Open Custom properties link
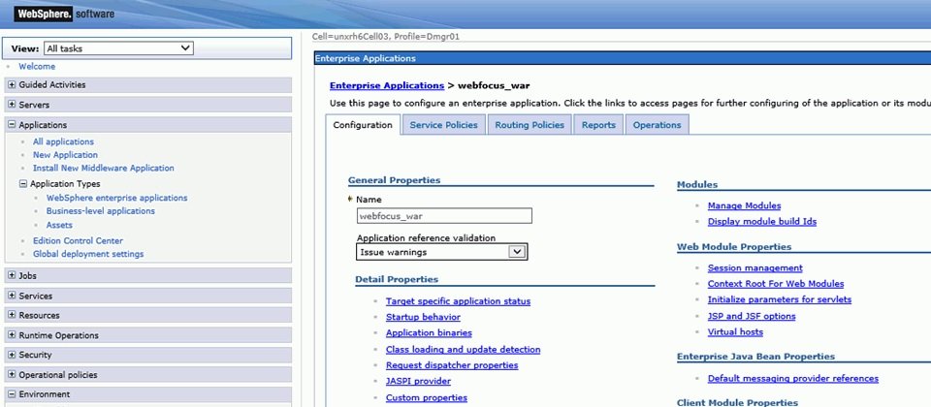The image size is (931, 407). [x=427, y=398]
